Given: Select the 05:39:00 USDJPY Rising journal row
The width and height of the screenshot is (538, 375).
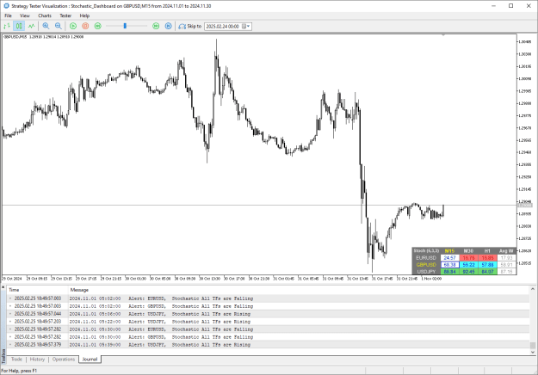Looking at the screenshot, I should coord(268,345).
